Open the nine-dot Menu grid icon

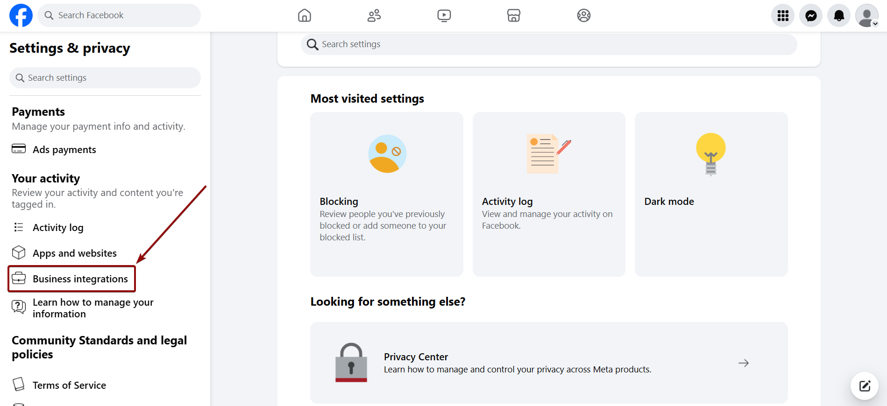783,16
